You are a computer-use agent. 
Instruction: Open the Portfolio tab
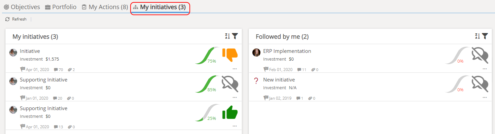point(61,7)
